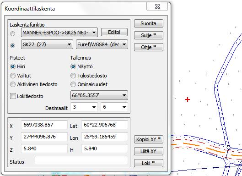Expand the Desimaalit dropdown showing 6
This screenshot has width=242, height=176.
click(x=114, y=107)
